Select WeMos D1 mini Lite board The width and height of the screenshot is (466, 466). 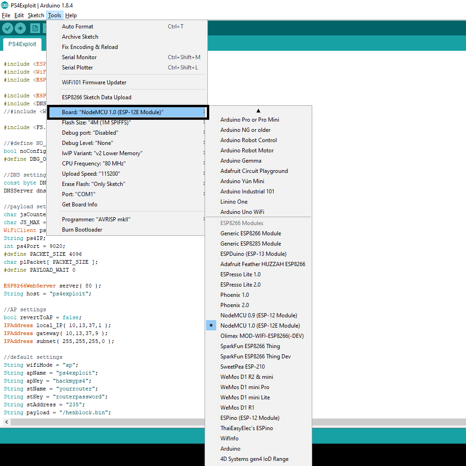258,397
